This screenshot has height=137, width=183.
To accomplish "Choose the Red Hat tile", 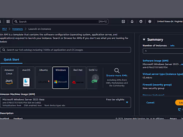I will [x=78, y=78].
